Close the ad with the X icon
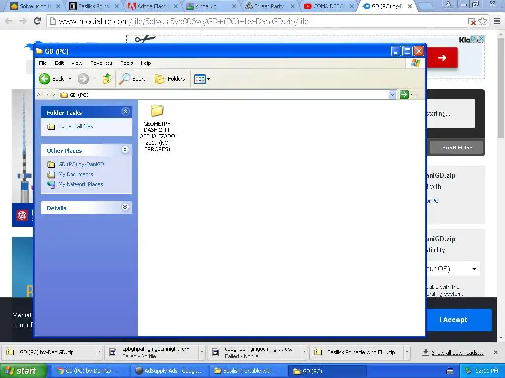This screenshot has width=505, height=378. click(481, 39)
